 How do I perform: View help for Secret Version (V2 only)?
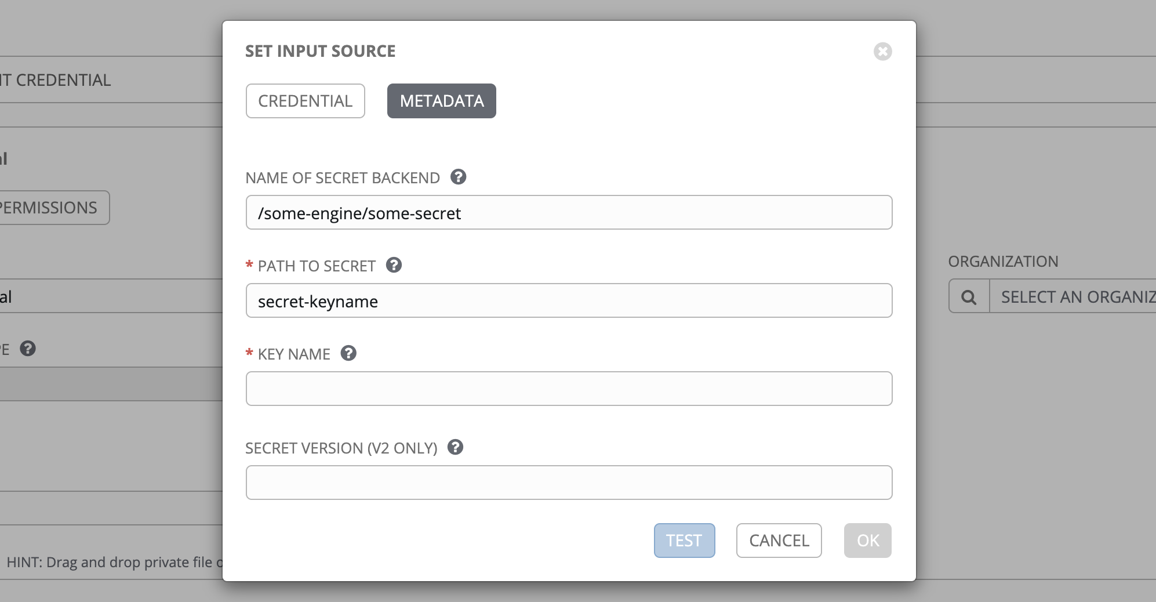coord(456,447)
